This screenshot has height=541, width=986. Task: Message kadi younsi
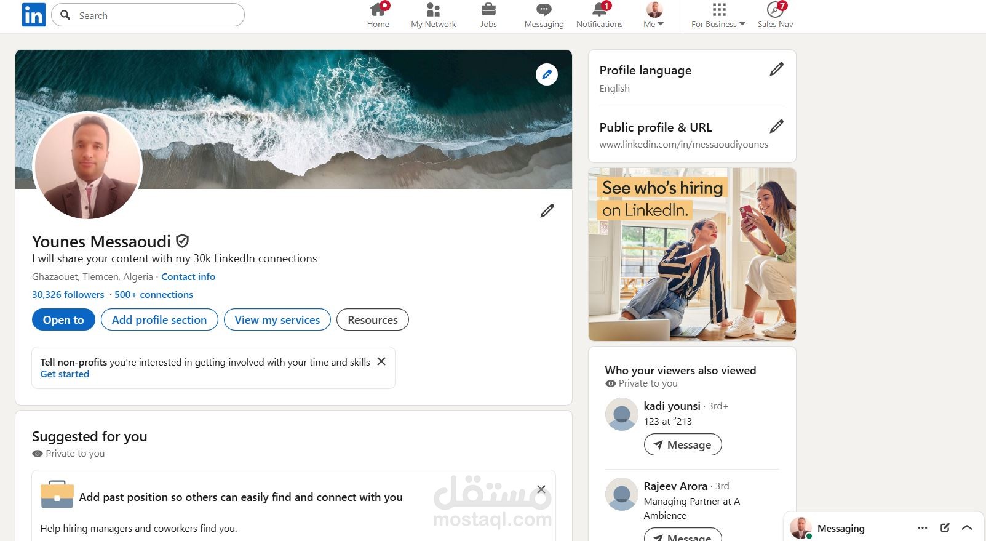point(683,444)
